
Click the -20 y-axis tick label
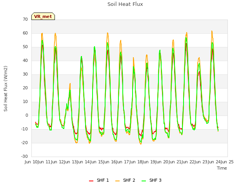click(24, 143)
